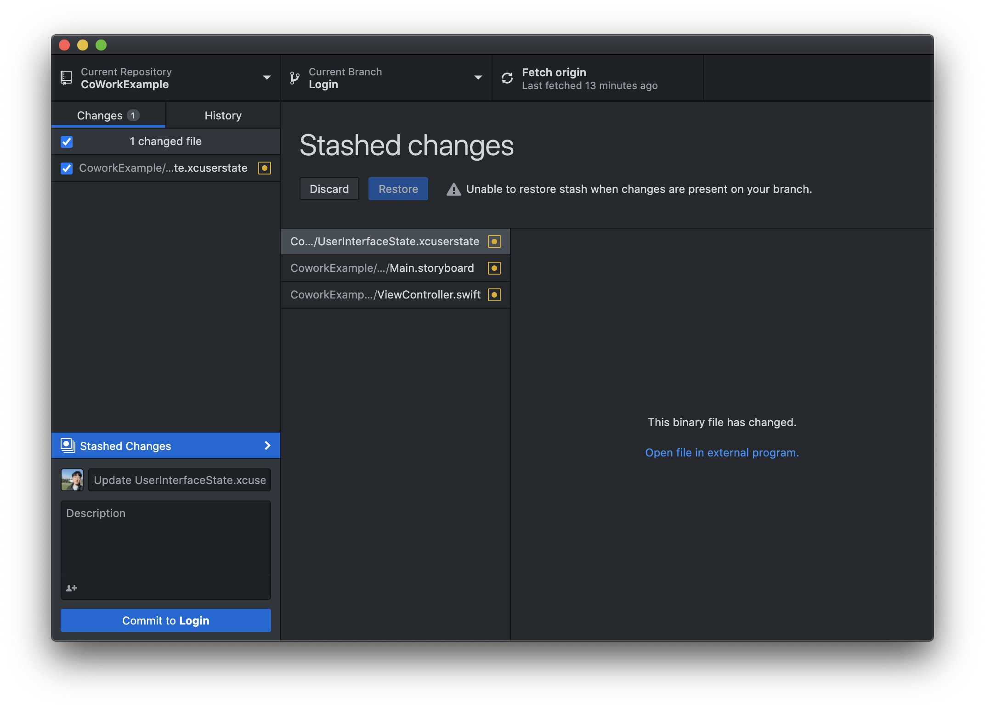Image resolution: width=985 pixels, height=709 pixels.
Task: Click modified status icon for ViewController.swift
Action: click(494, 295)
